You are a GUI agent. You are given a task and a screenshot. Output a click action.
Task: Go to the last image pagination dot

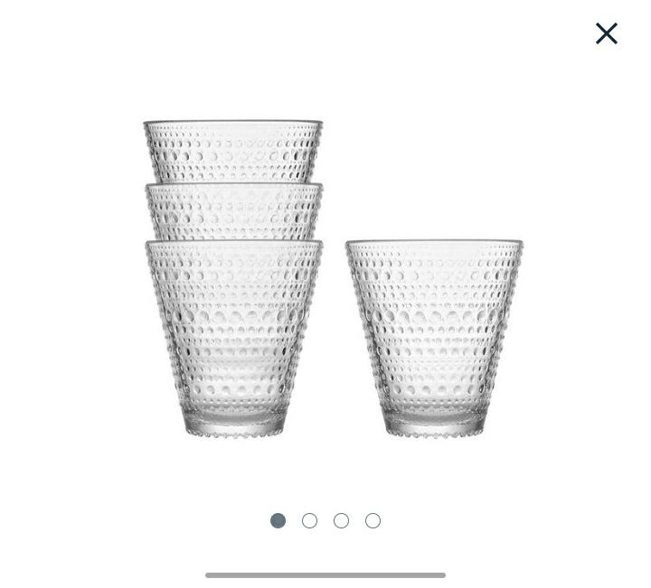click(x=373, y=520)
